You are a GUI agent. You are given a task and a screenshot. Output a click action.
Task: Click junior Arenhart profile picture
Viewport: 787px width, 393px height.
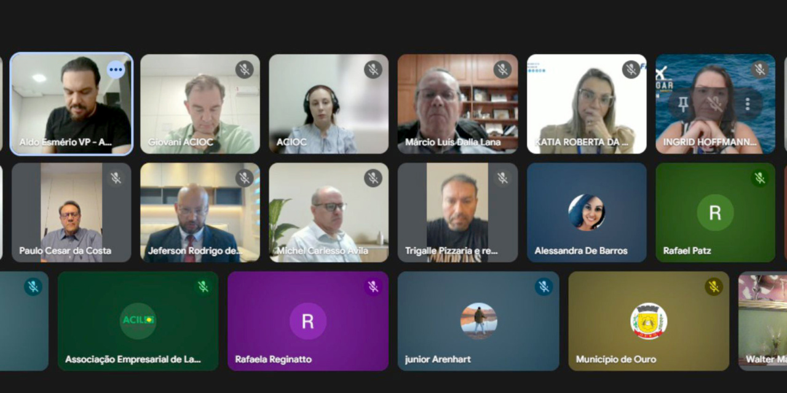tap(478, 321)
